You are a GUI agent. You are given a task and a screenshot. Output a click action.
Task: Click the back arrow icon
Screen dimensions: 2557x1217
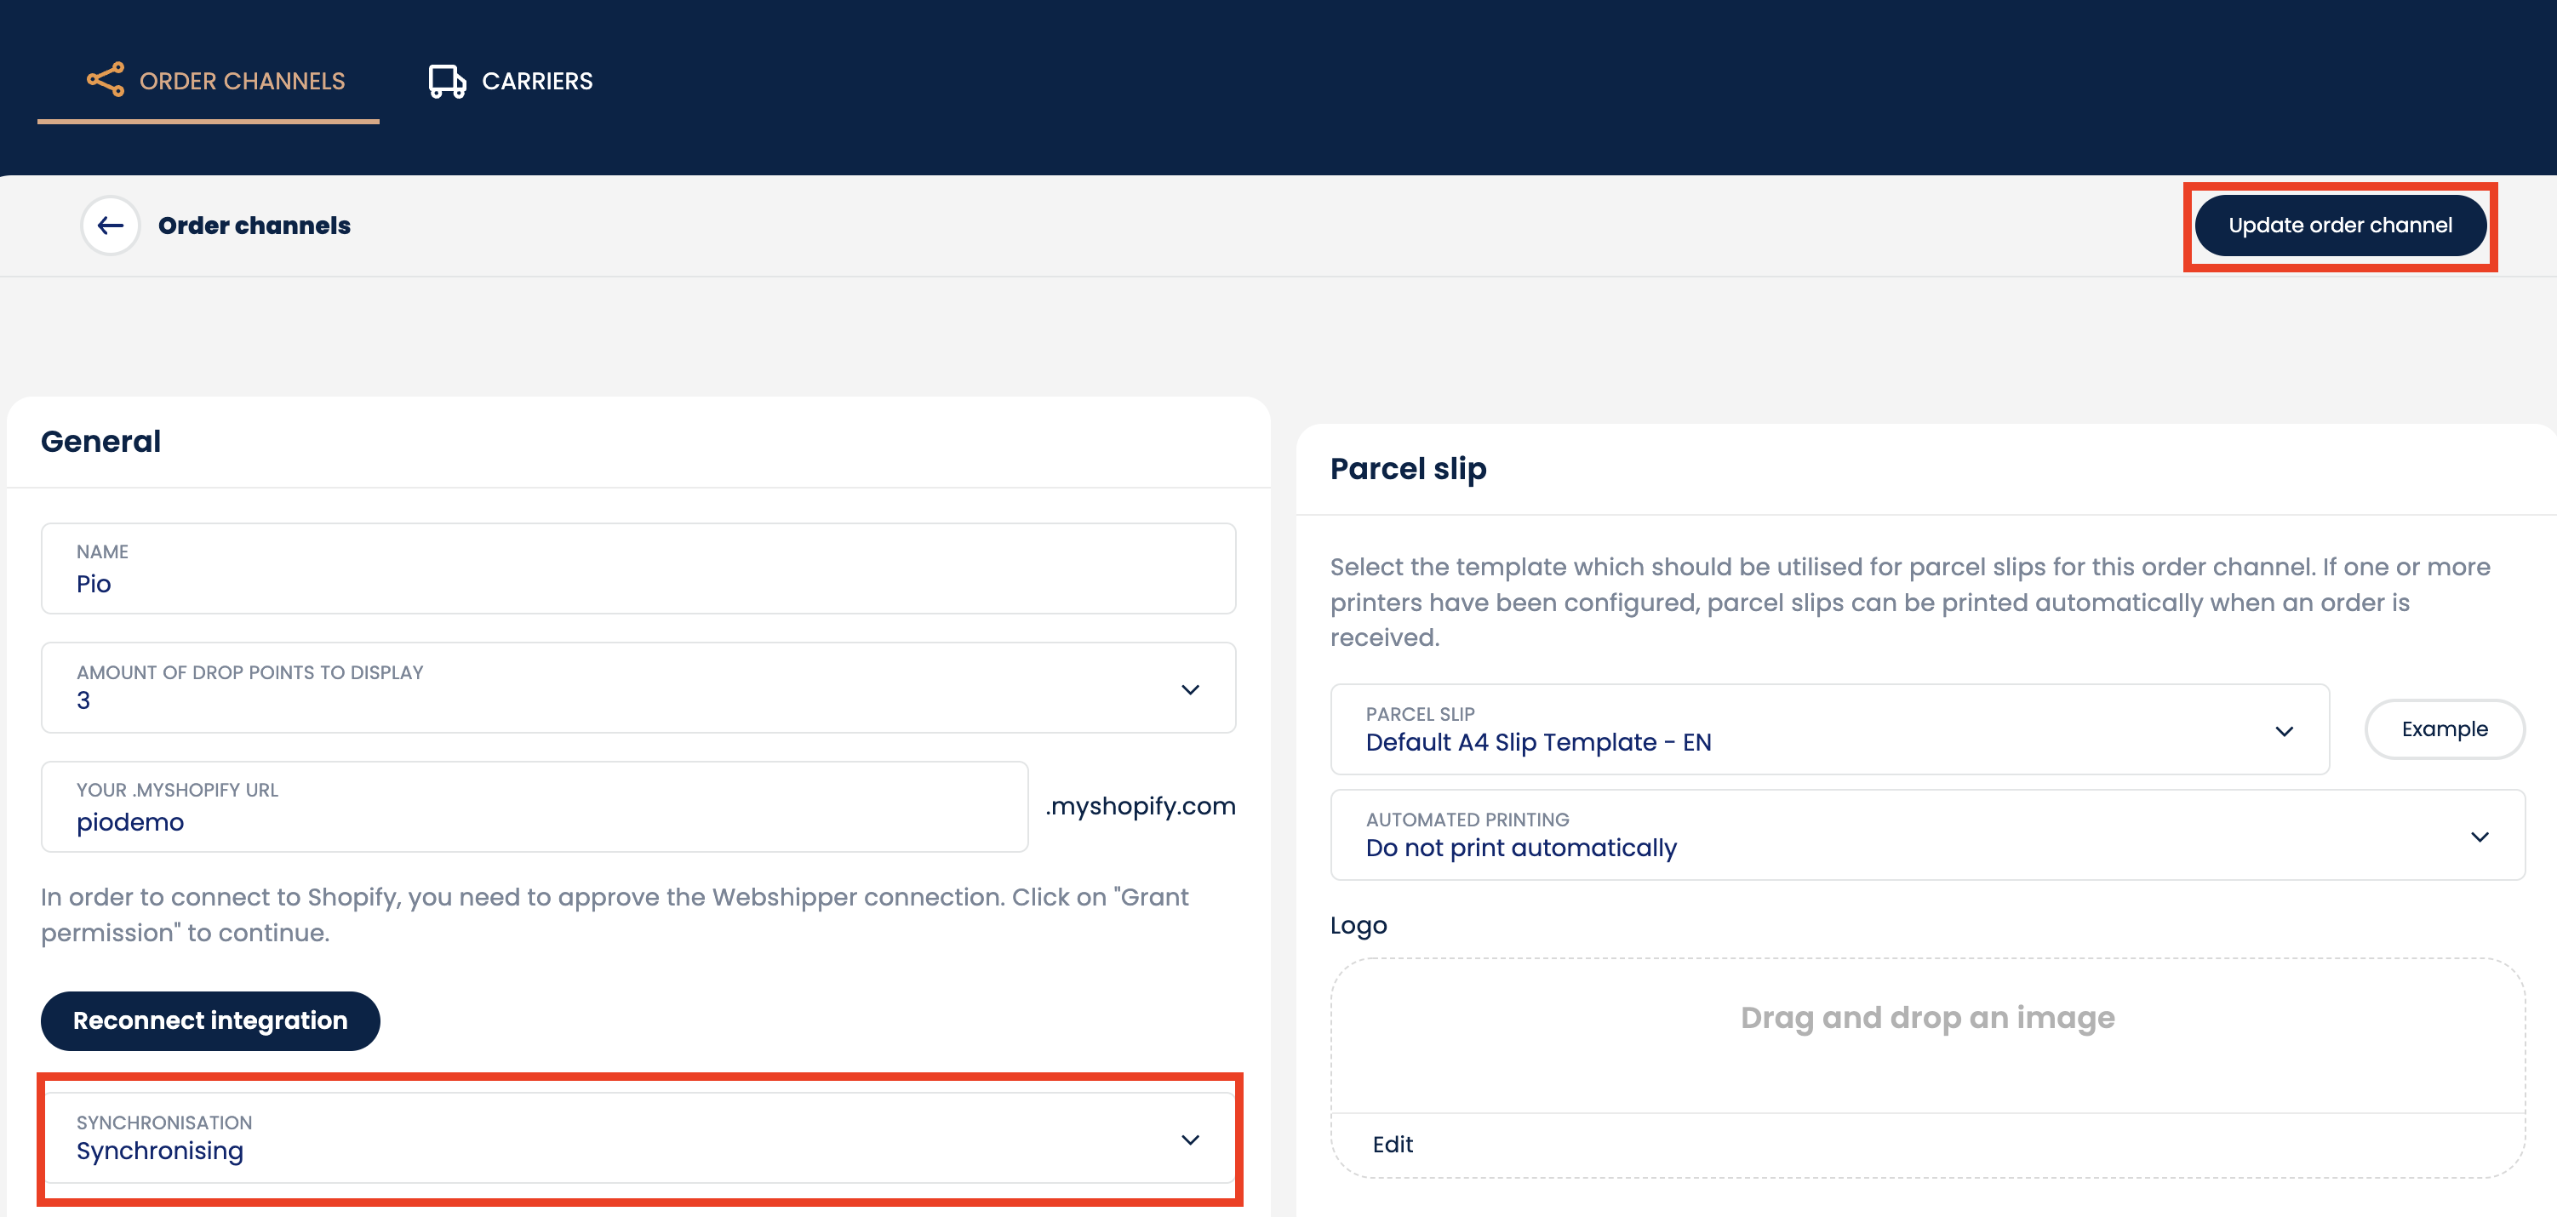(110, 226)
